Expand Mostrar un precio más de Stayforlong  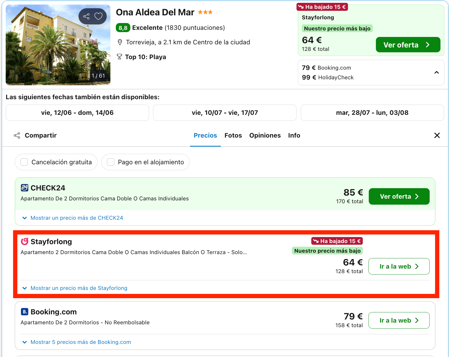tap(75, 288)
